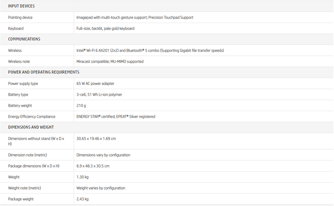334x206 pixels.
Task: Click the POWER AND OPERATING REQUIREMENTS header
Action: (44, 72)
